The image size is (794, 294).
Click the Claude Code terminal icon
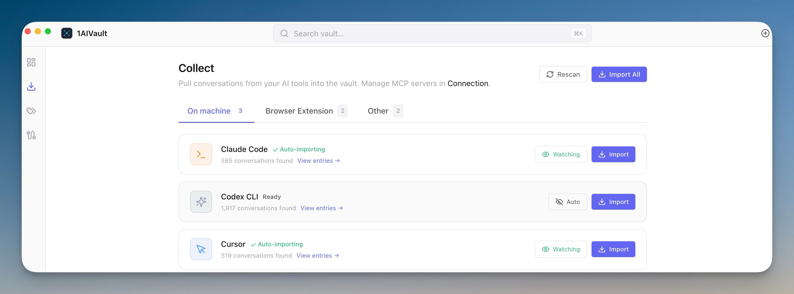coord(201,154)
